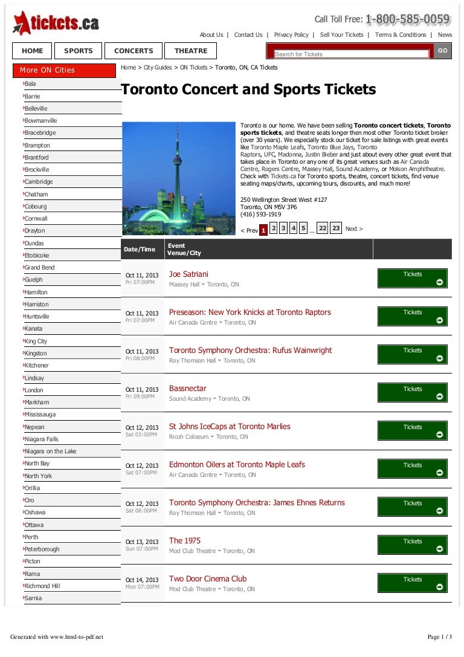
Task: Select London in the city list
Action: 33,390
